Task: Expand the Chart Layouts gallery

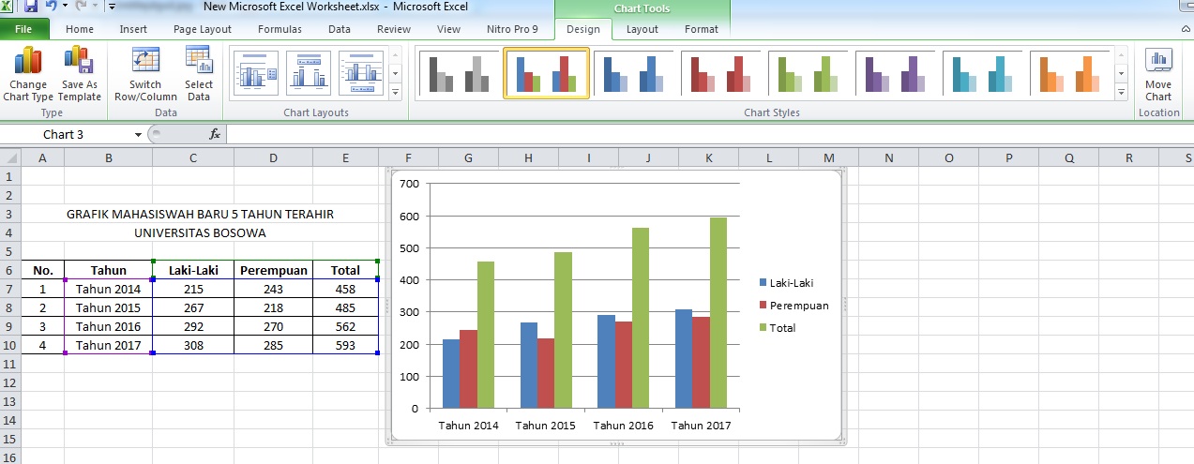Action: click(x=395, y=92)
